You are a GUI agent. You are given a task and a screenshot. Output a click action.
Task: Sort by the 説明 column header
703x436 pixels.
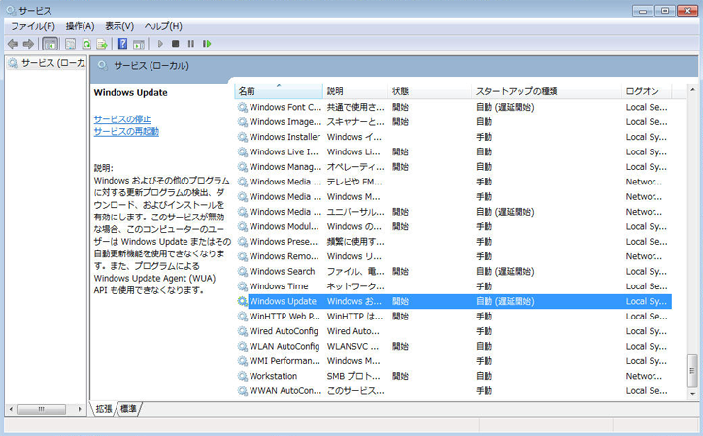click(355, 91)
